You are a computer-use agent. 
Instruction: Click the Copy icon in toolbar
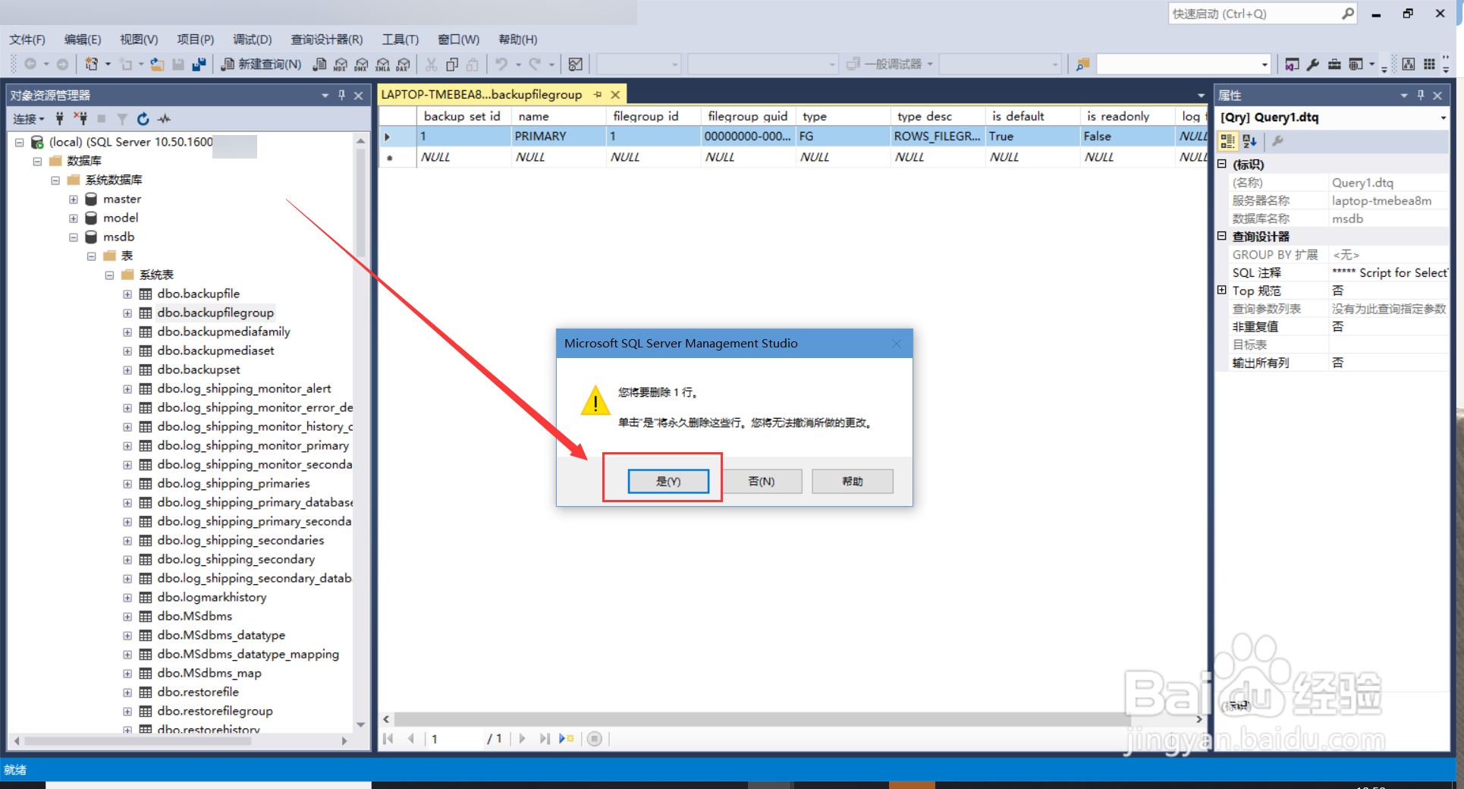tap(452, 64)
